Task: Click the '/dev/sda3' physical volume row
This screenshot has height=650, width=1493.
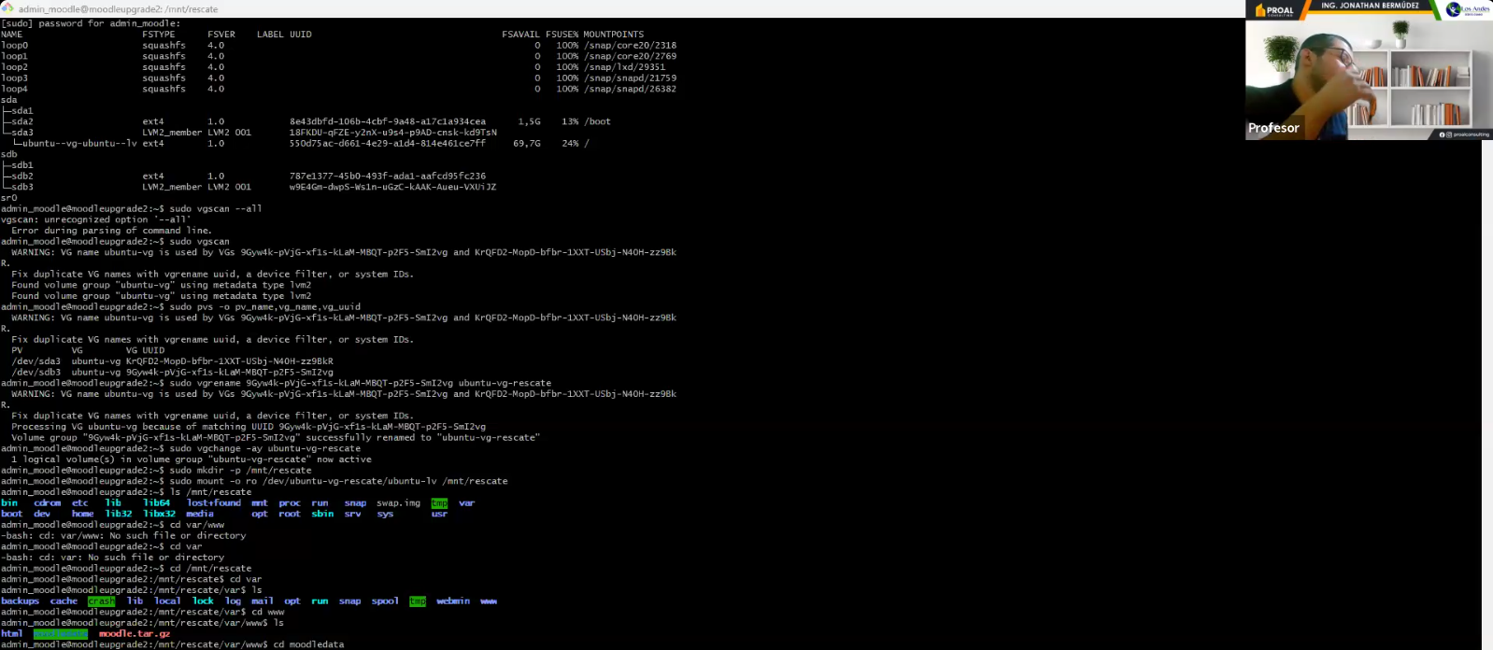Action: 173,361
